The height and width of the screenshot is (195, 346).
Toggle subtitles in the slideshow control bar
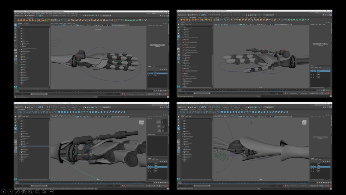click(38, 192)
